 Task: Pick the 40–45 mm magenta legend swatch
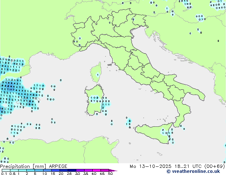tap(97, 170)
